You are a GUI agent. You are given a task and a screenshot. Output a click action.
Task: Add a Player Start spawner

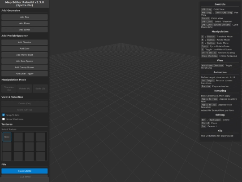tap(25, 55)
